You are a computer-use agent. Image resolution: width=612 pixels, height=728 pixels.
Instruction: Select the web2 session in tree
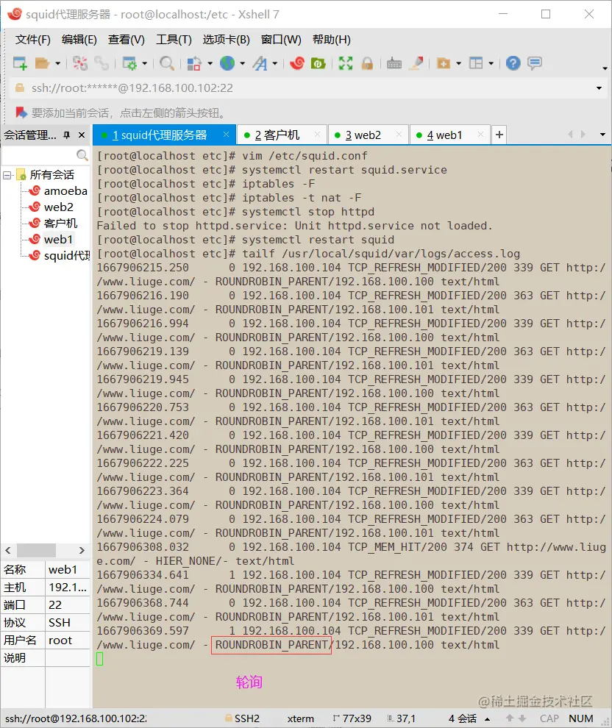click(51, 207)
